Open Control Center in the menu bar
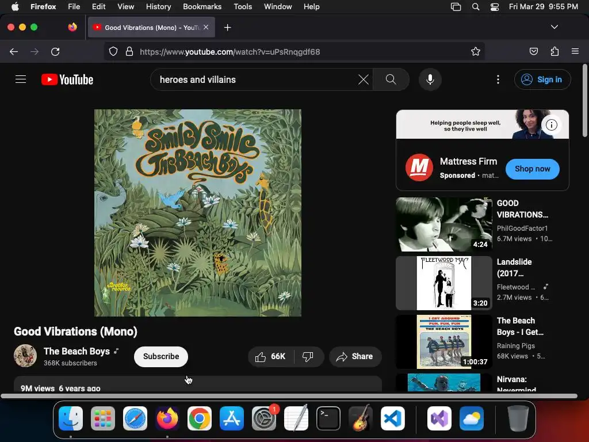This screenshot has width=589, height=442. [495, 6]
